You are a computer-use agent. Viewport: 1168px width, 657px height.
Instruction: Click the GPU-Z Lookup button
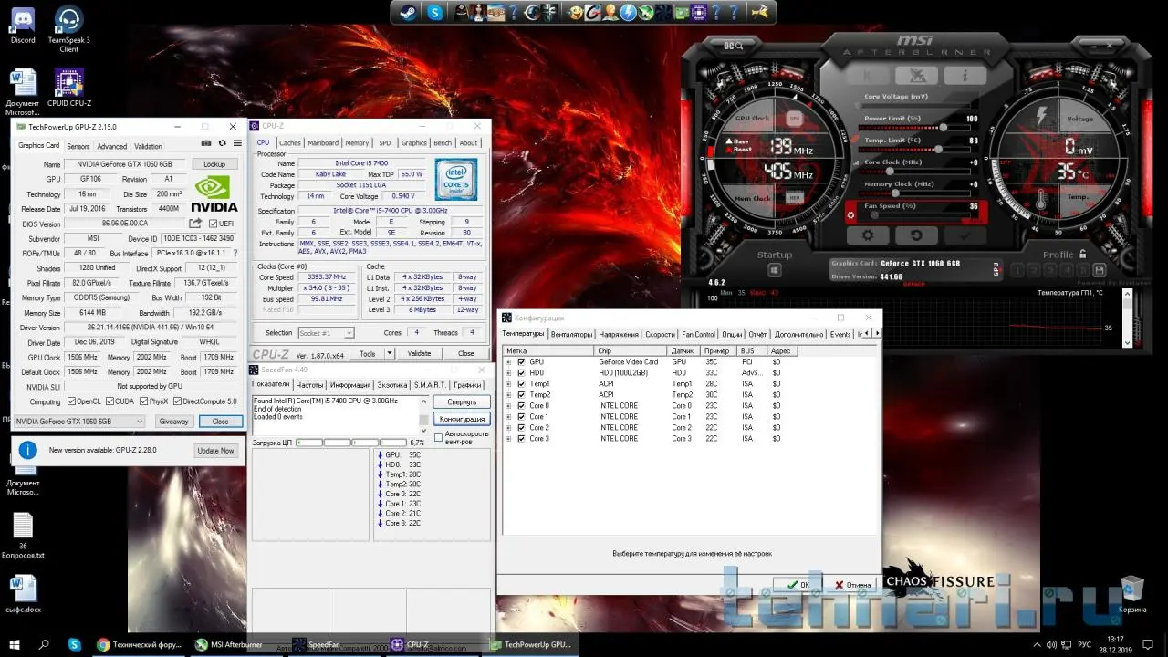coord(214,164)
